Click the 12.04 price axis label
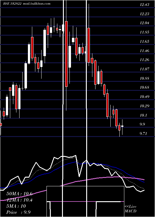The width and height of the screenshot is (155, 217). coord(144,23)
